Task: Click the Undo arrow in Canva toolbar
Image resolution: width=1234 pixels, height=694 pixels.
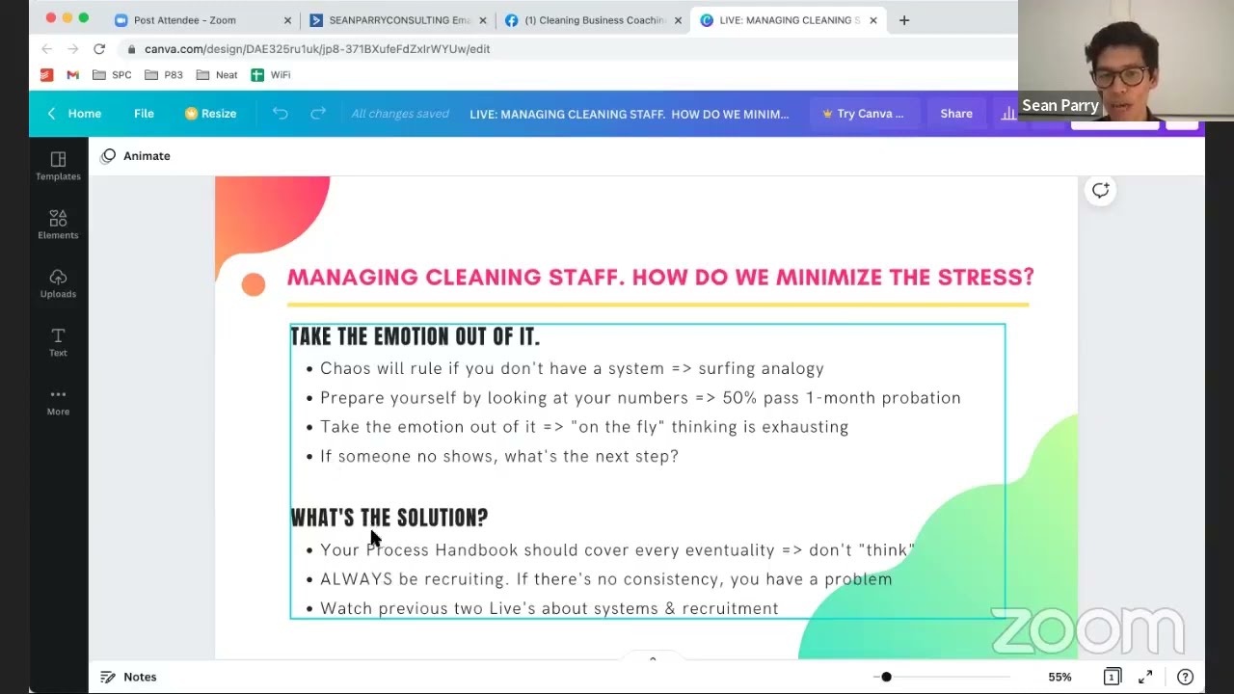Action: pyautogui.click(x=280, y=114)
